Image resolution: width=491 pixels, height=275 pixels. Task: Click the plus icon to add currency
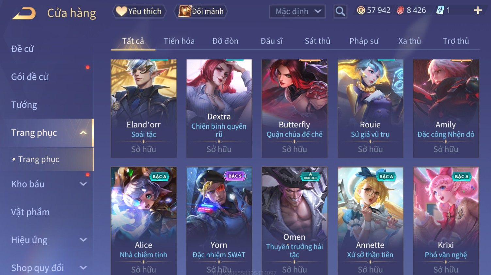point(478,10)
